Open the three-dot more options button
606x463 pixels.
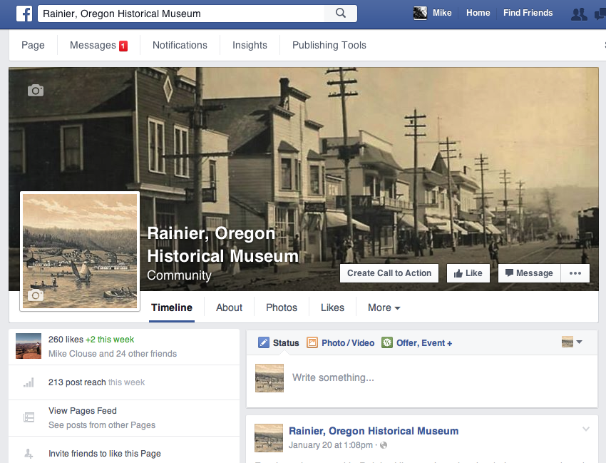click(x=575, y=273)
